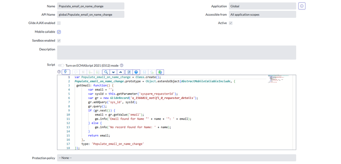Click the Name input field
Image resolution: width=341 pixels, height=164 pixels.
point(91,6)
